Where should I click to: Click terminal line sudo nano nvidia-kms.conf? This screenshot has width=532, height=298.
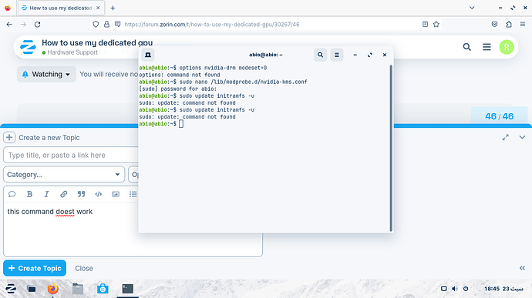tap(224, 82)
